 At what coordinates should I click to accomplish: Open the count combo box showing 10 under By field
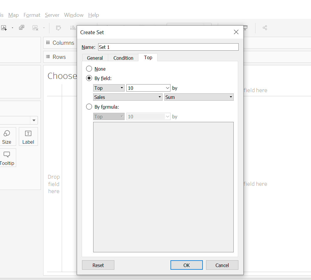(148, 88)
